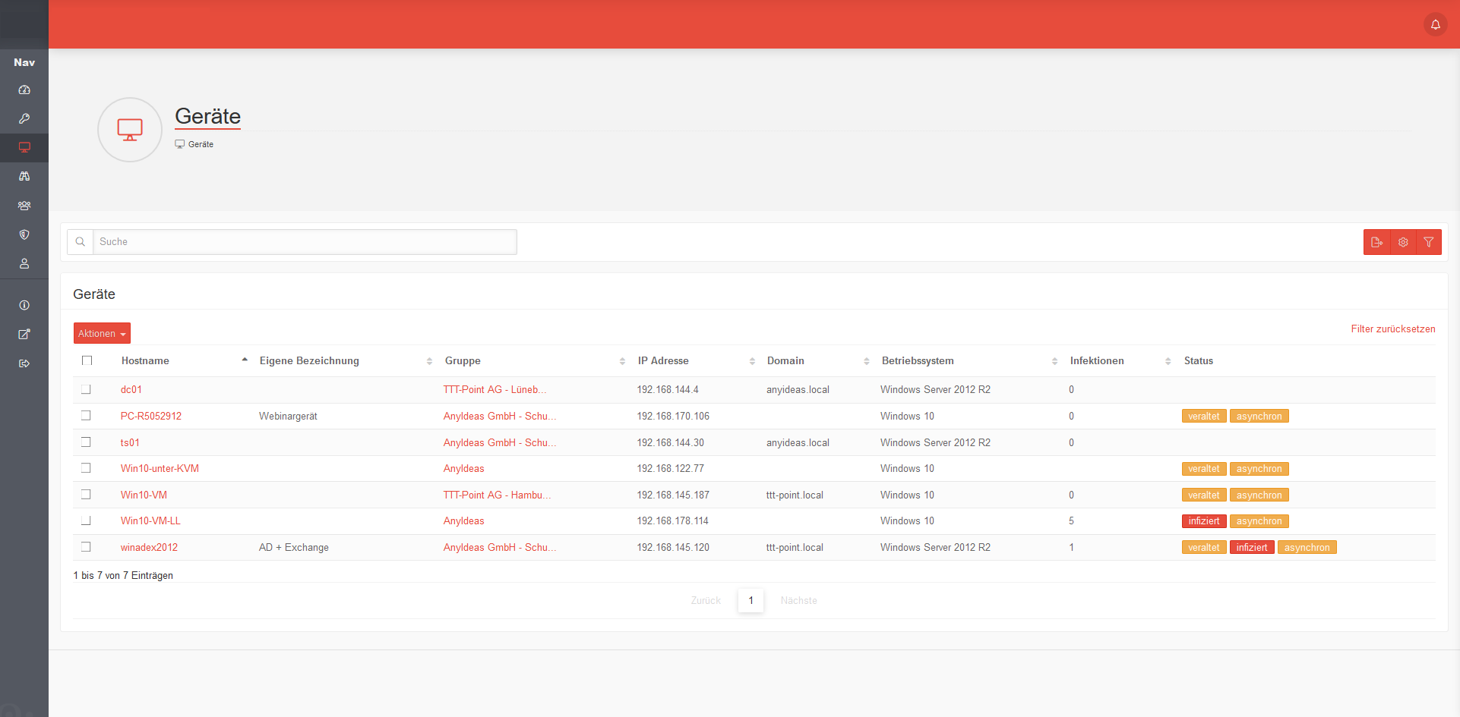Open the single user icon in sidebar
This screenshot has height=717, width=1460.
(x=24, y=263)
